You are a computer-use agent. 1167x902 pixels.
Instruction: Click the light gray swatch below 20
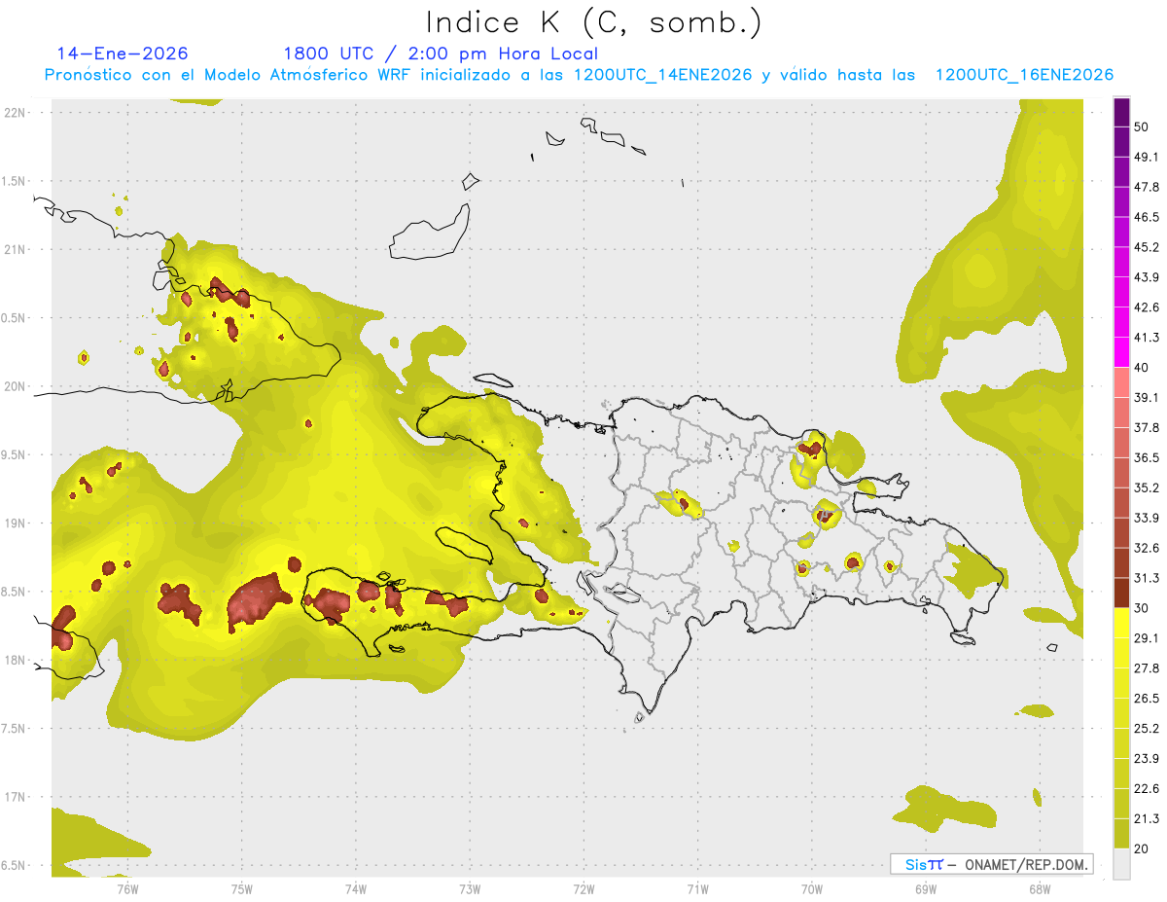coord(1121,864)
